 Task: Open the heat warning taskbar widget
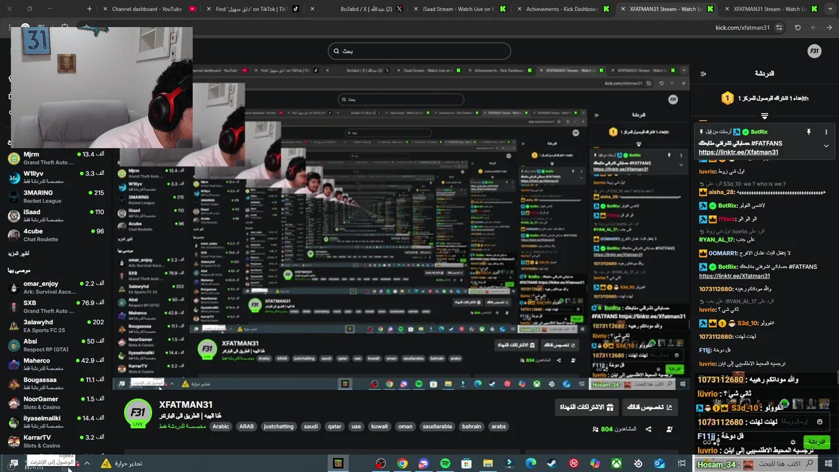pyautogui.click(x=121, y=463)
